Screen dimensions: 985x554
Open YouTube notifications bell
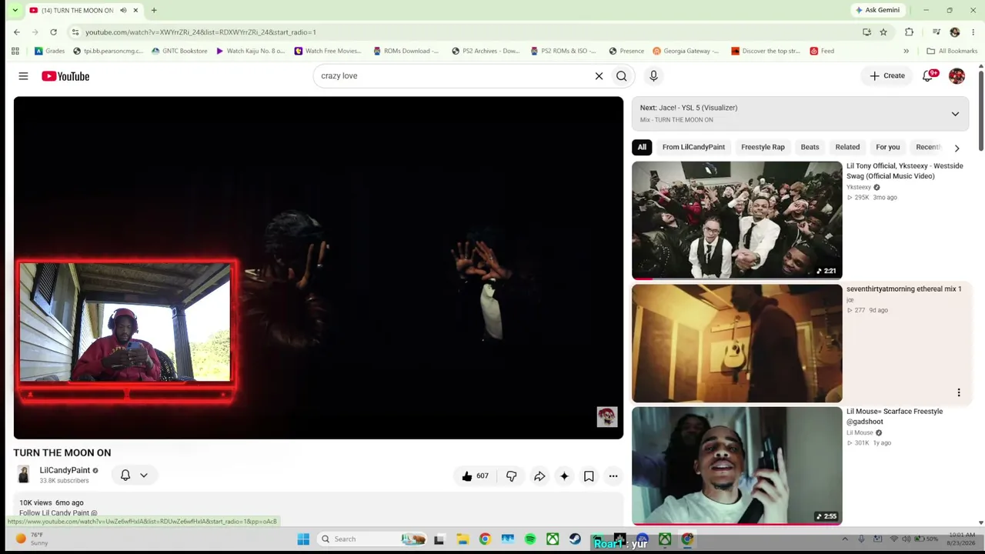928,75
